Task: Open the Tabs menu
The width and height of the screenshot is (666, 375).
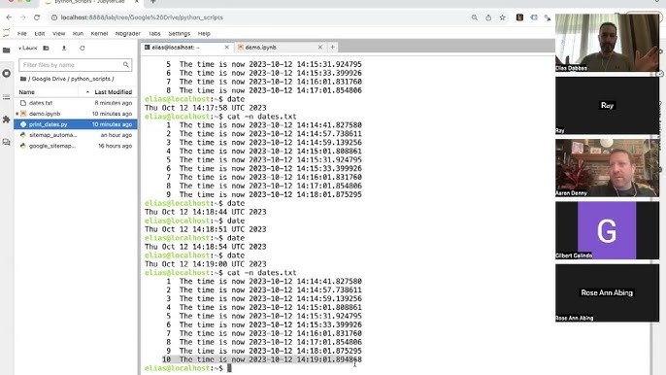Action: pyautogui.click(x=154, y=34)
